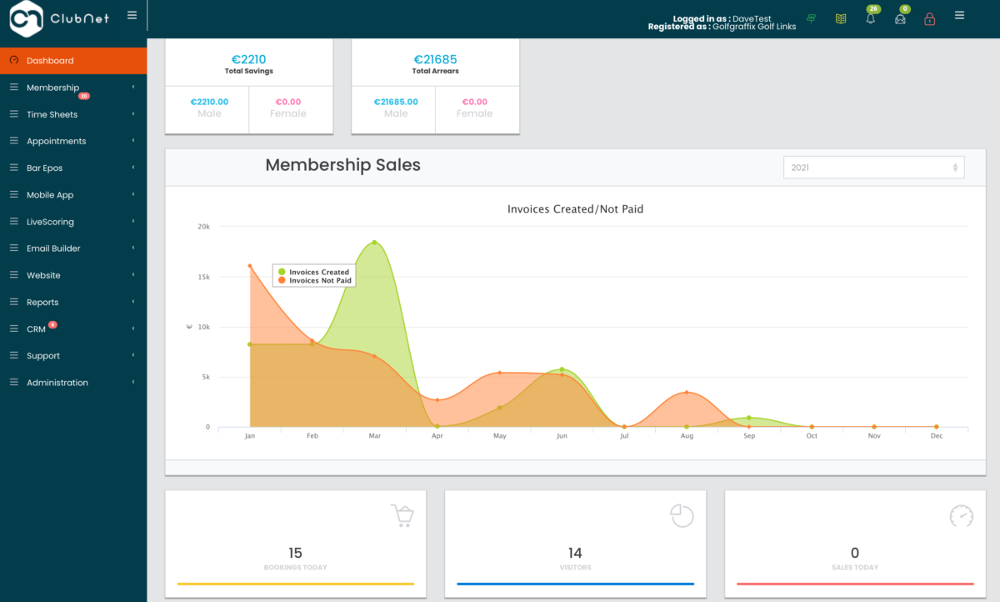Open the yellow book icon in the header
The height and width of the screenshot is (602, 1000).
pyautogui.click(x=841, y=18)
